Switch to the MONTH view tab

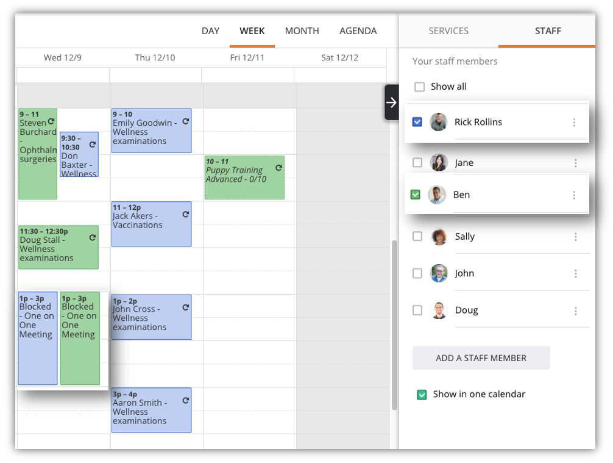302,31
